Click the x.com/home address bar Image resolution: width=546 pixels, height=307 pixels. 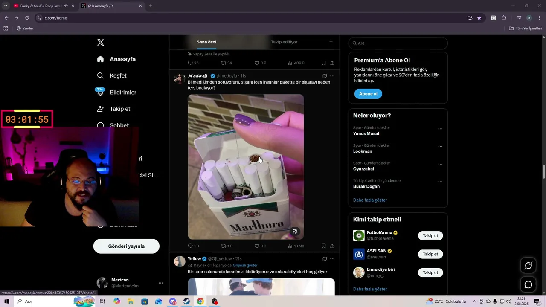coord(252,18)
